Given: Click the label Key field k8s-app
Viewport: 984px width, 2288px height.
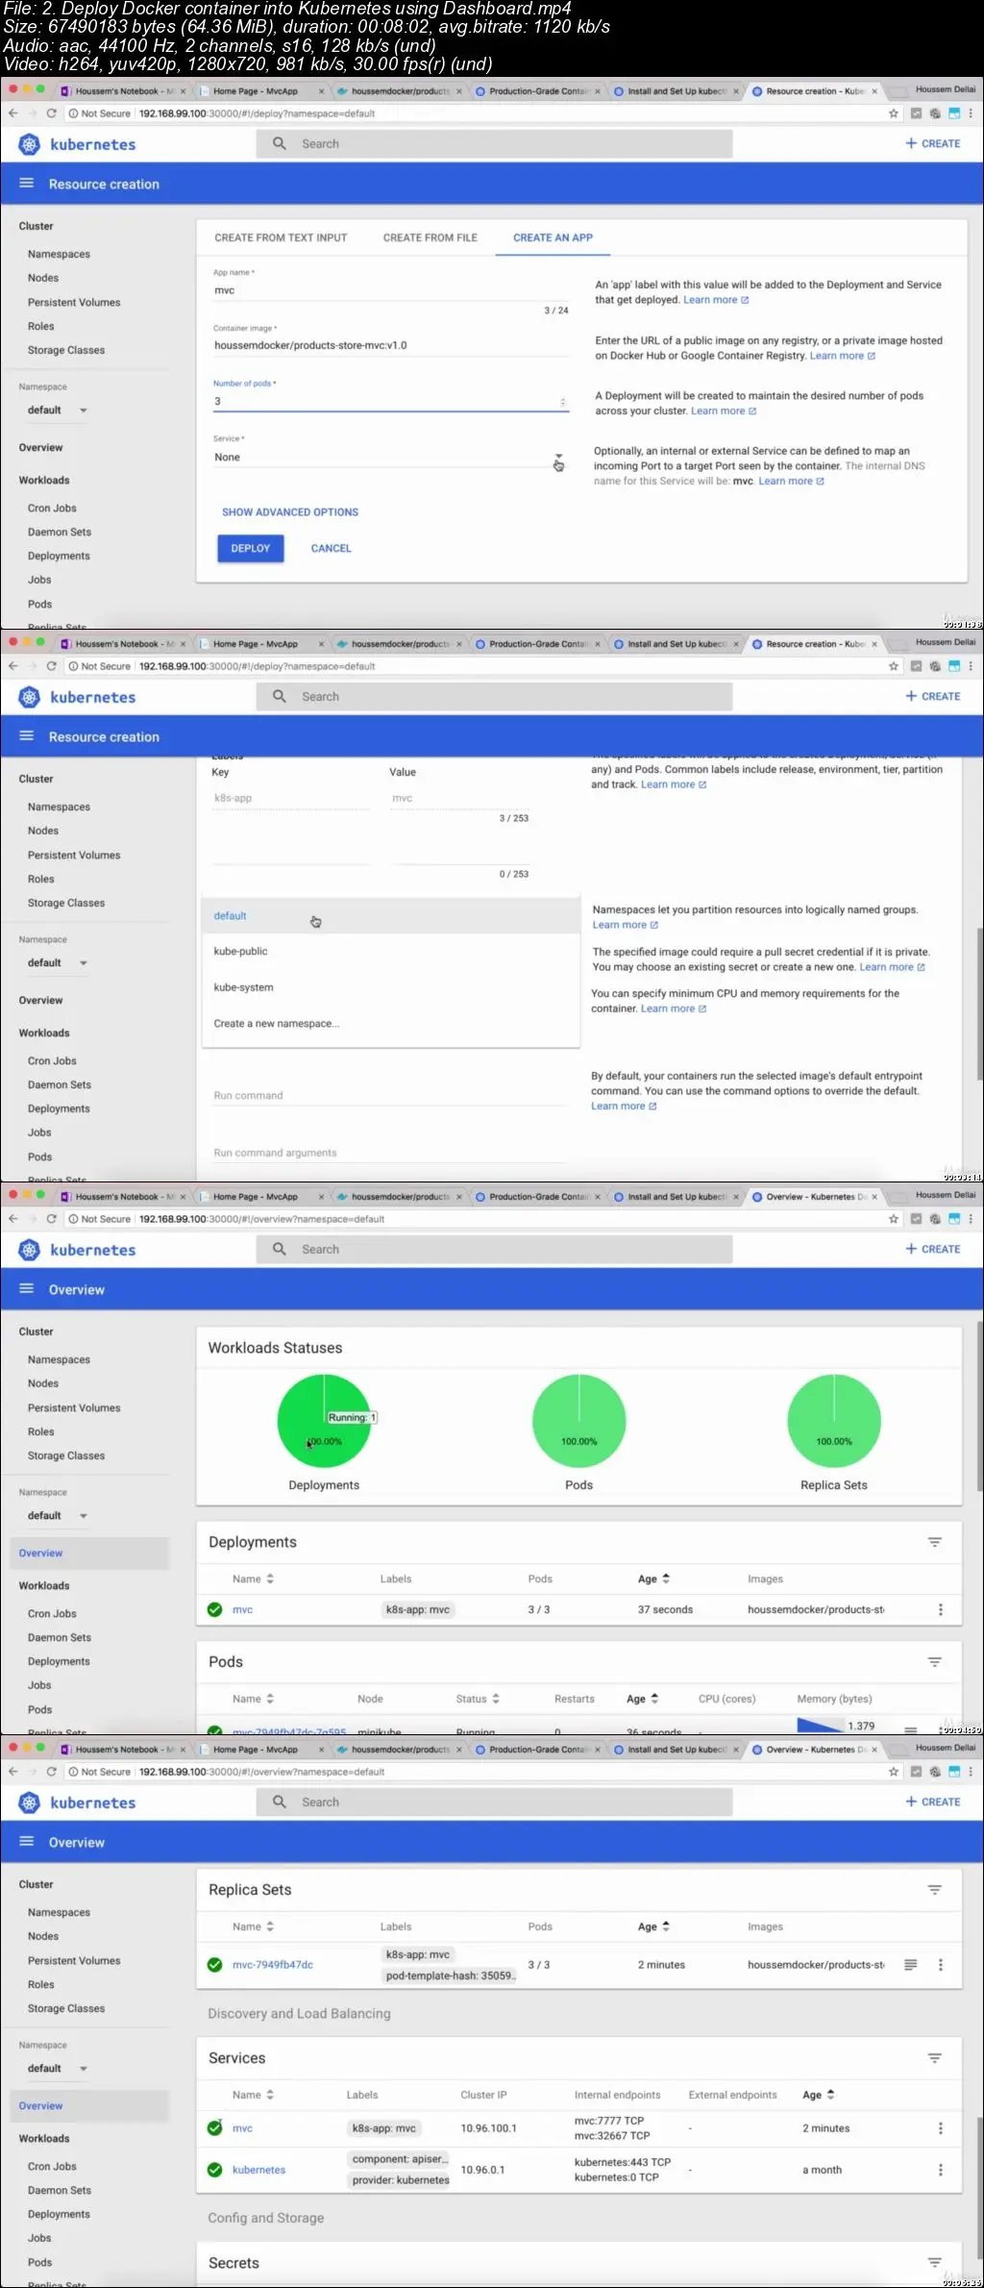Looking at the screenshot, I should 290,799.
